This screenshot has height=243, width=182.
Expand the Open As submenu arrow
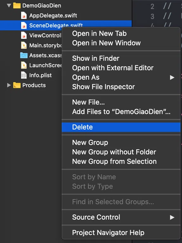[172, 77]
